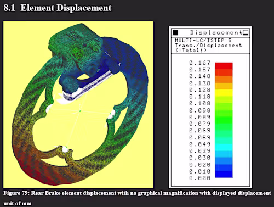This screenshot has height=207, width=274.
Task: Click the Figure 79 caption text
Action: pyautogui.click(x=137, y=198)
